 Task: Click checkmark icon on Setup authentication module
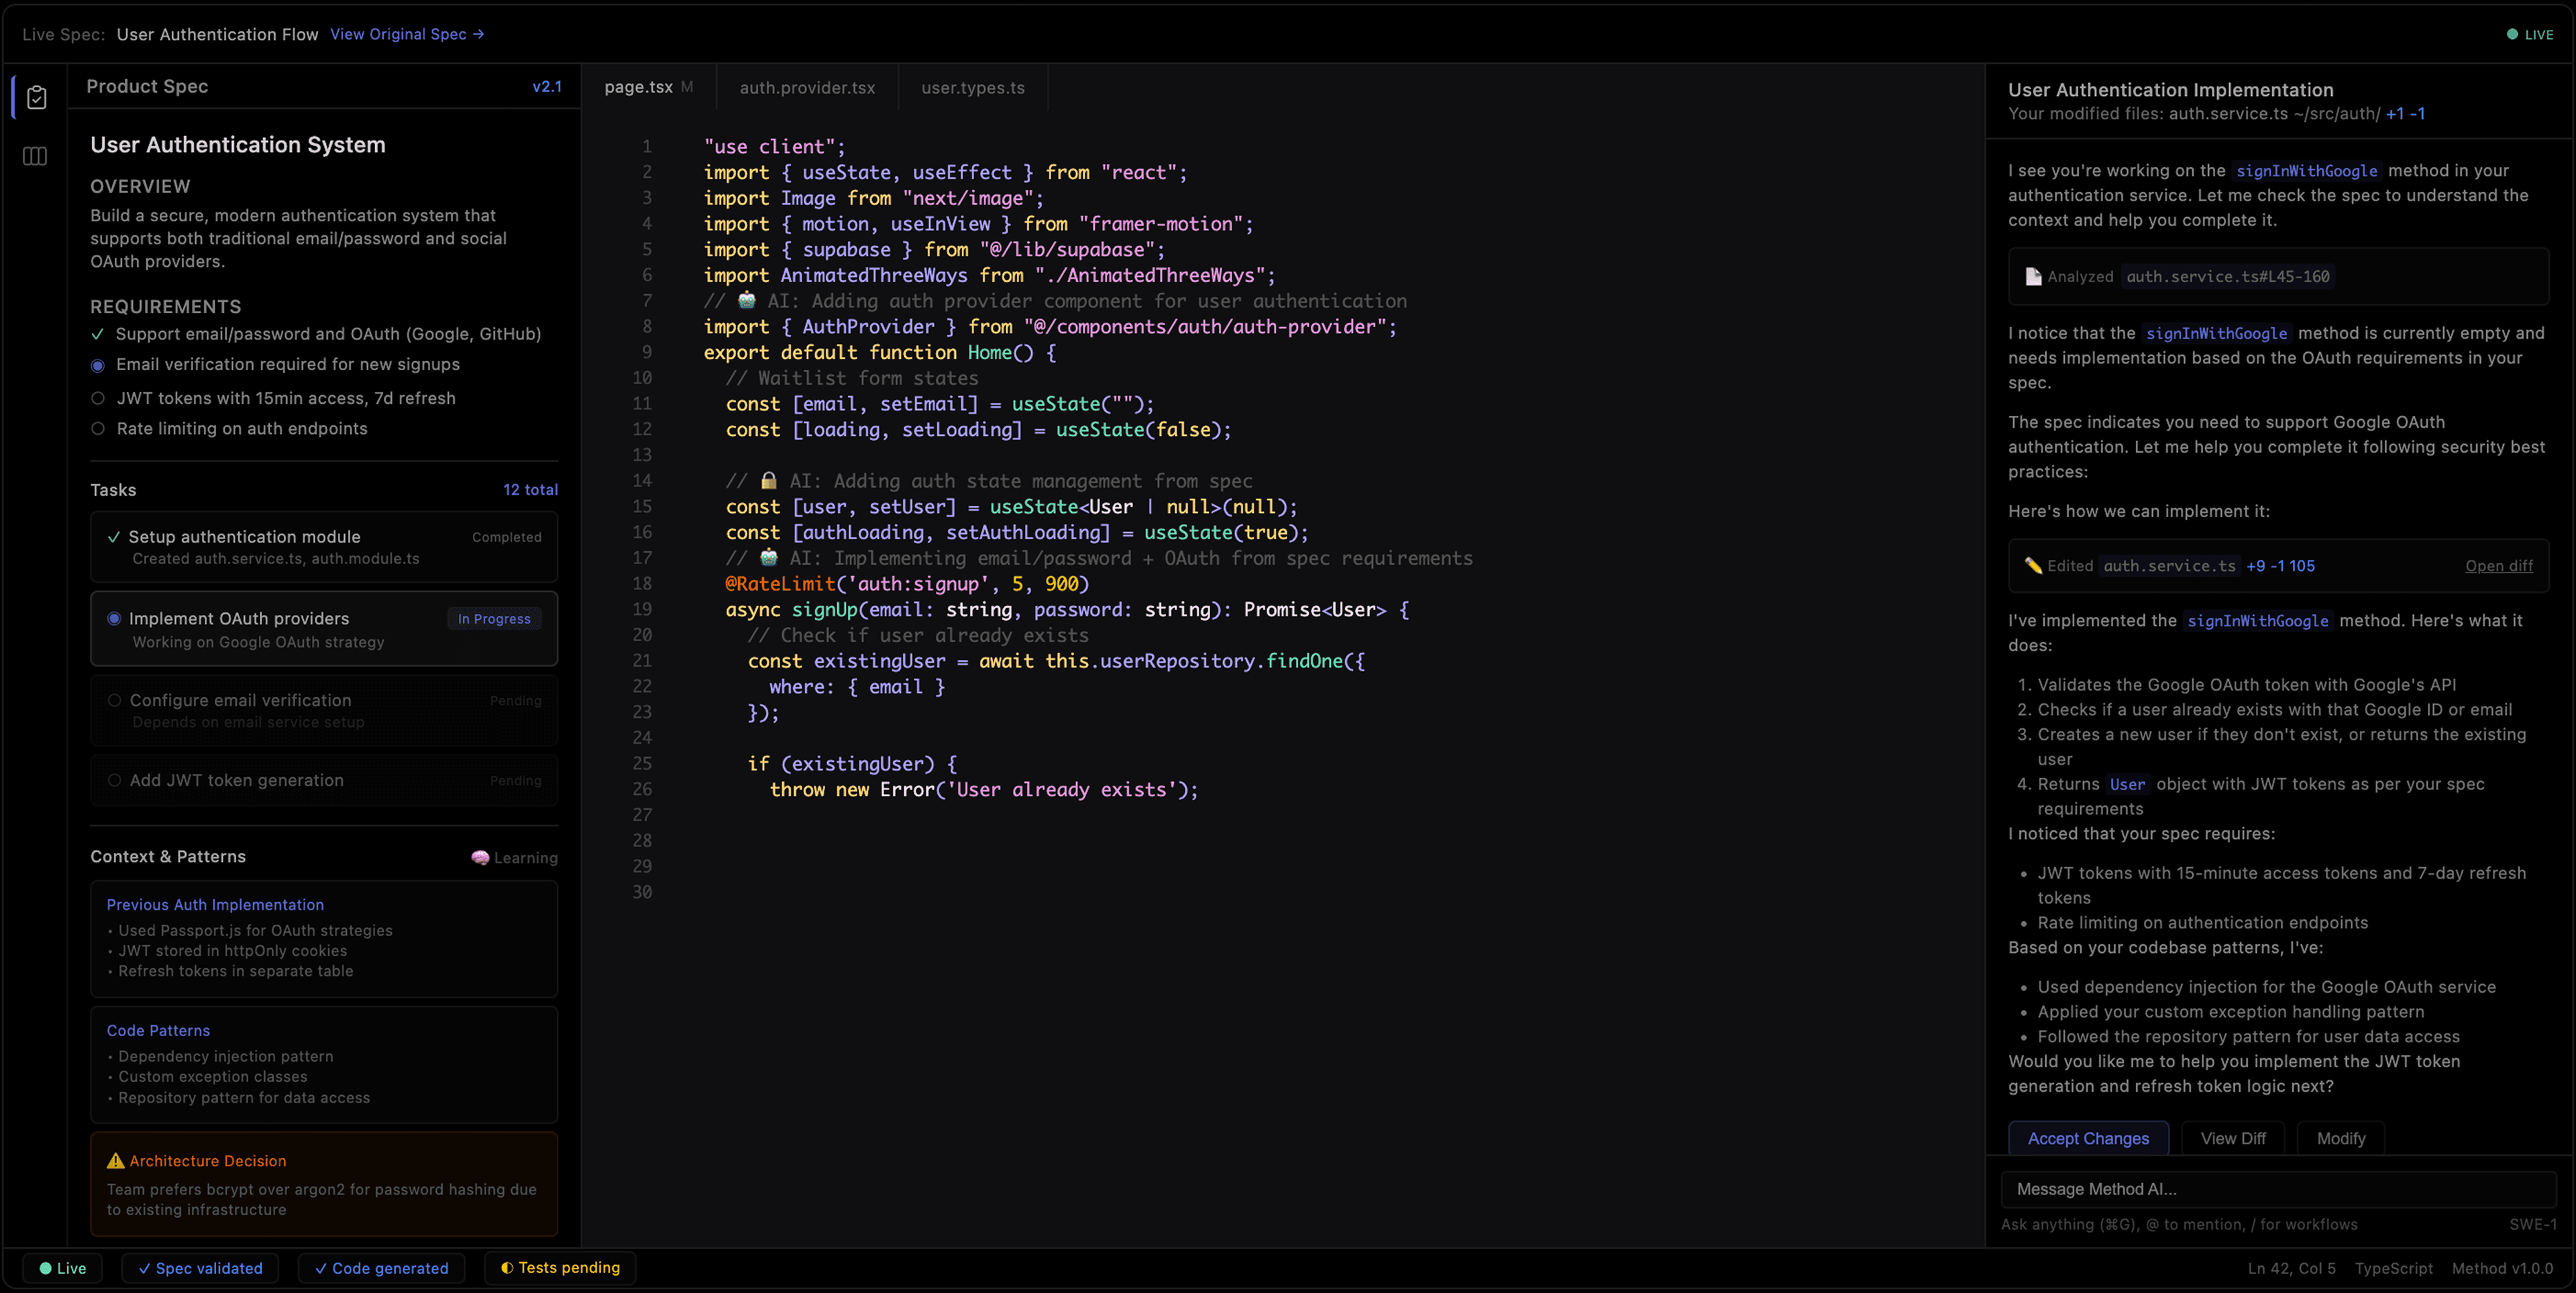click(114, 537)
